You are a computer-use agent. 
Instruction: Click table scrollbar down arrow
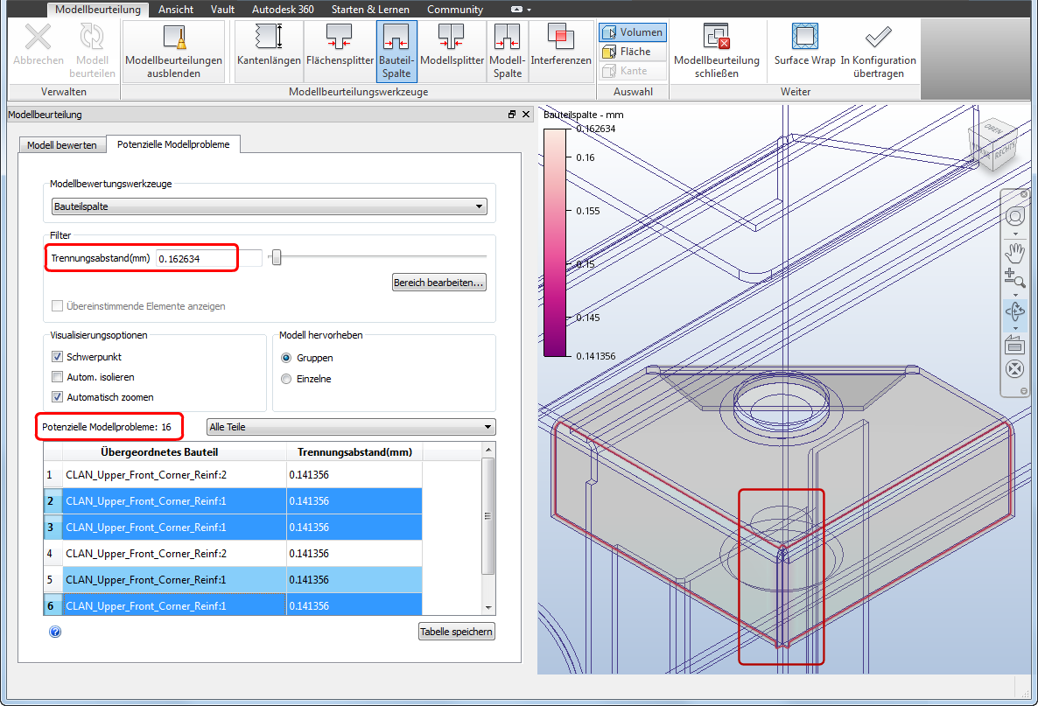click(x=488, y=607)
